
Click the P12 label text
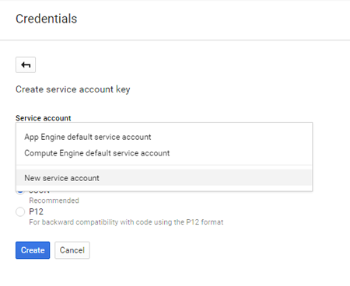pos(36,211)
